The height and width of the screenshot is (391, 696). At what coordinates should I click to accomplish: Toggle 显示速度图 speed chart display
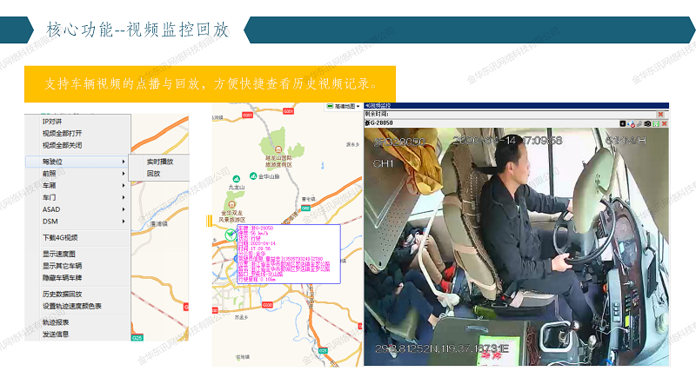(59, 254)
